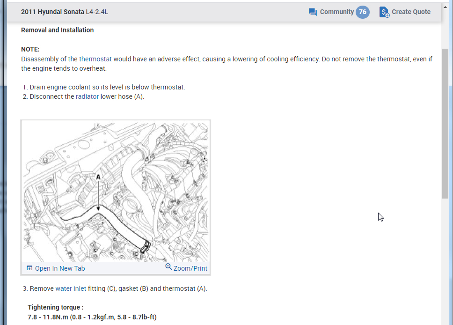Image resolution: width=453 pixels, height=325 pixels.
Task: Click the 2011 Hyundai Sonata L4-2.4L title
Action: click(x=65, y=12)
